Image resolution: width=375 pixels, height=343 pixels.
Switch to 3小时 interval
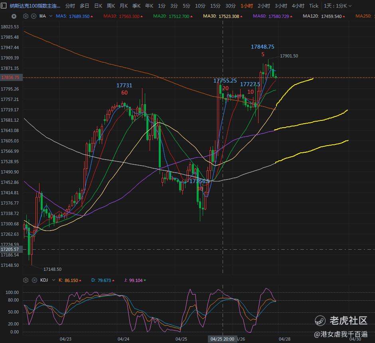(281, 6)
